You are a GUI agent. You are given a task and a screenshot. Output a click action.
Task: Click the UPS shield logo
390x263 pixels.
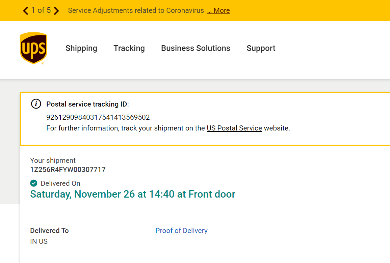(x=33, y=48)
